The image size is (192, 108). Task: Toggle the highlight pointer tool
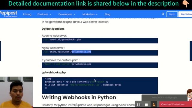154,105
